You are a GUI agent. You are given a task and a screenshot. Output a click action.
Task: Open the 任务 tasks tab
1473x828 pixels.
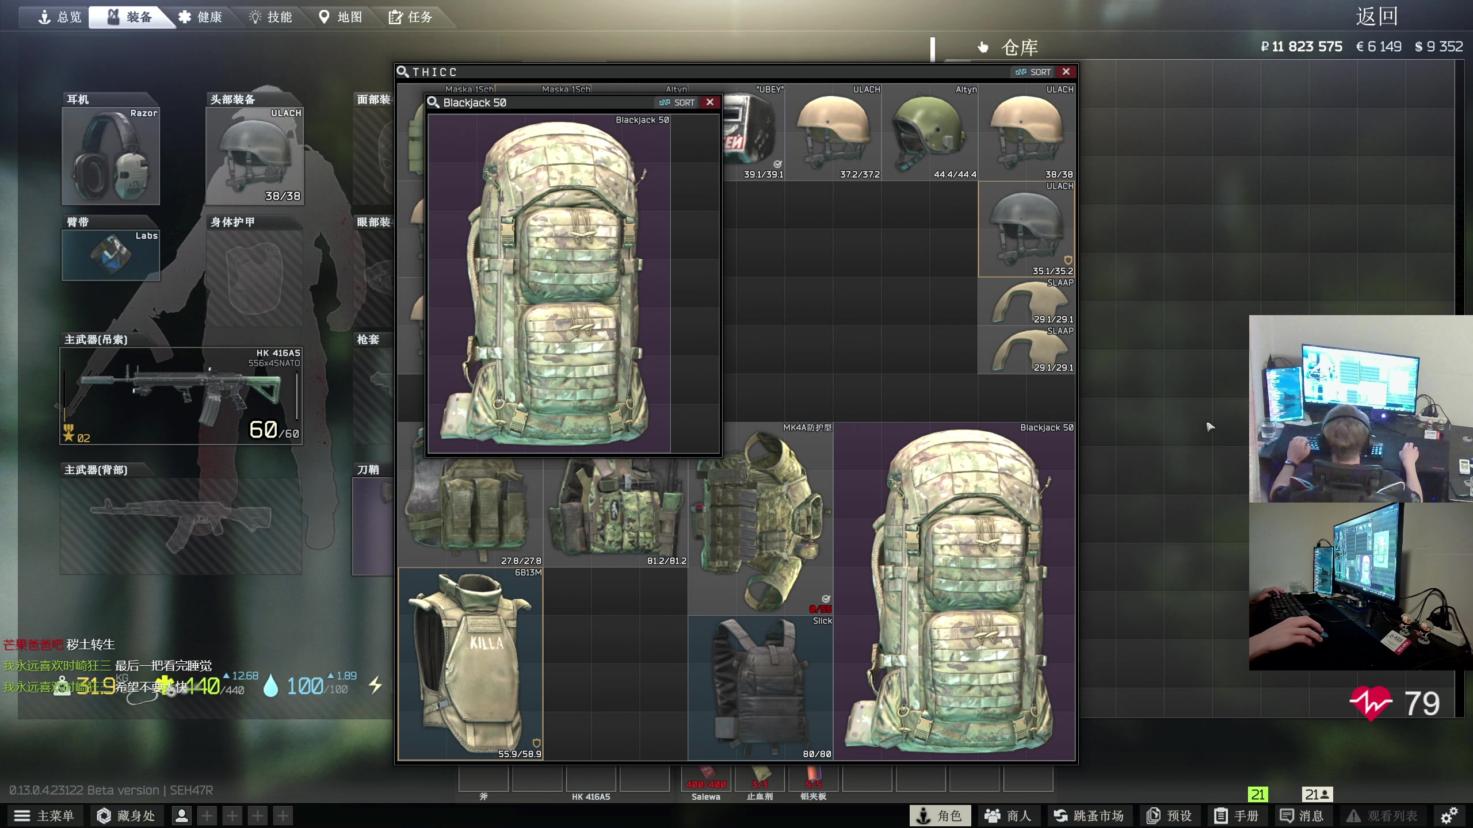(x=411, y=17)
